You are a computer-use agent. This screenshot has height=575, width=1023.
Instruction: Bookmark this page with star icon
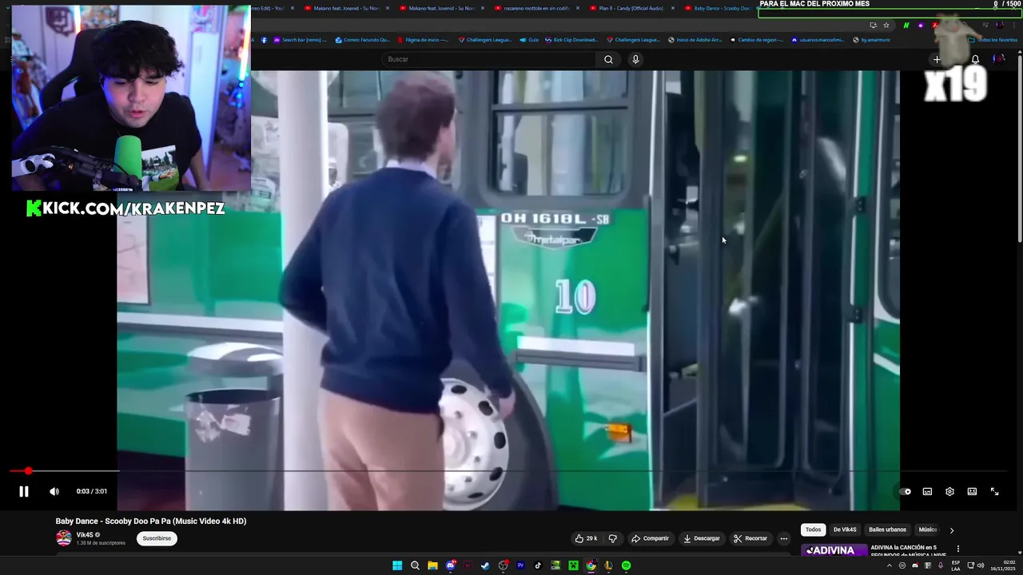(x=886, y=26)
